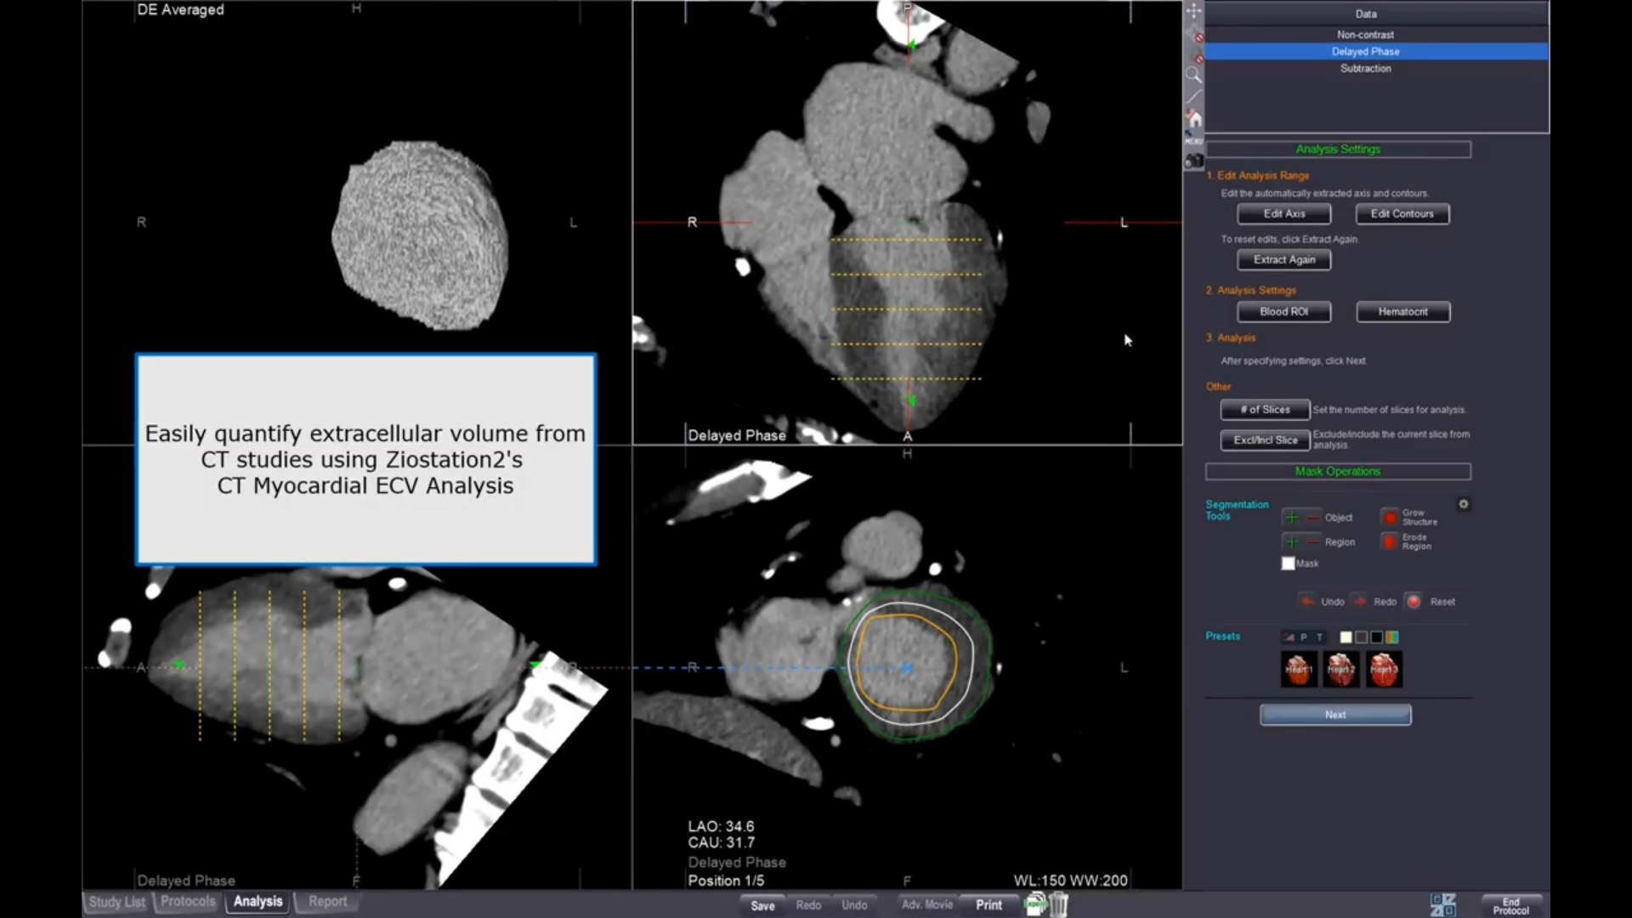
Task: Open the # of Slices setting
Action: pyautogui.click(x=1265, y=410)
